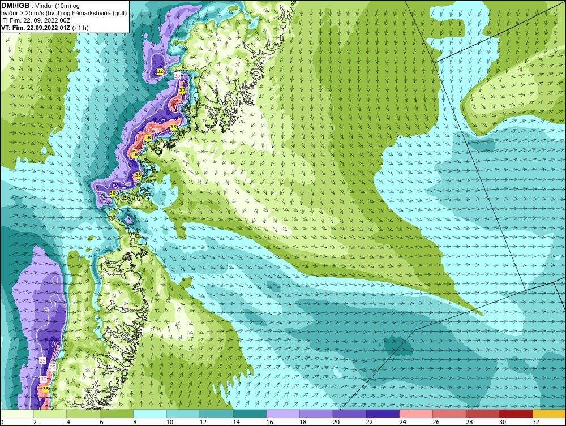Pick the dark red 30–32 m/s legend swatch
566x426 pixels.
click(516, 414)
